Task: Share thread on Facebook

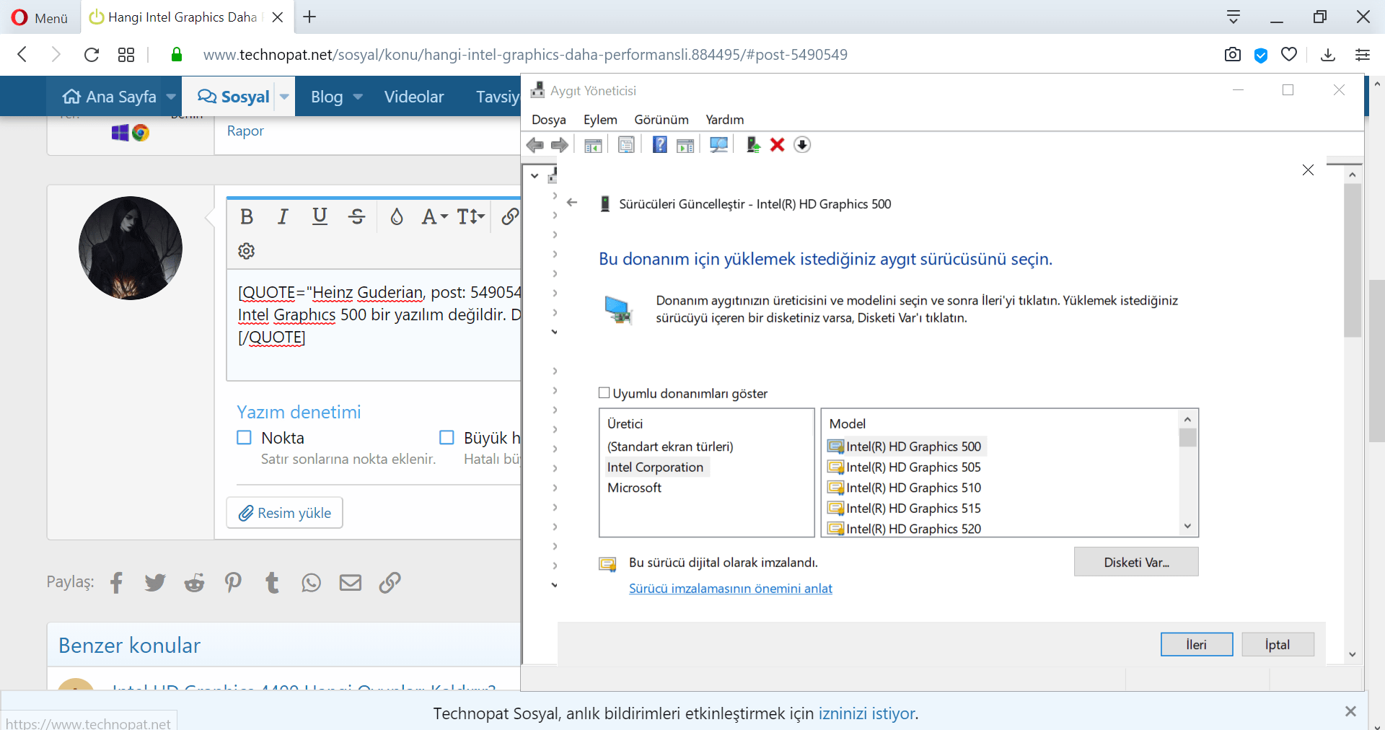Action: tap(117, 582)
